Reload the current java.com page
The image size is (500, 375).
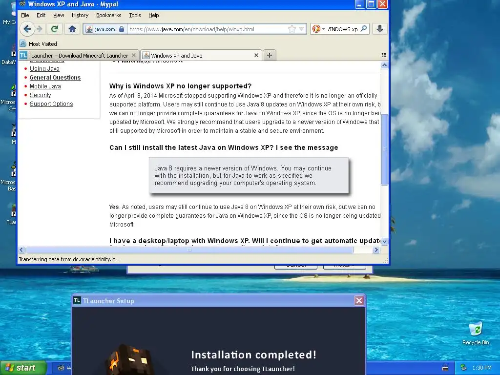[55, 29]
